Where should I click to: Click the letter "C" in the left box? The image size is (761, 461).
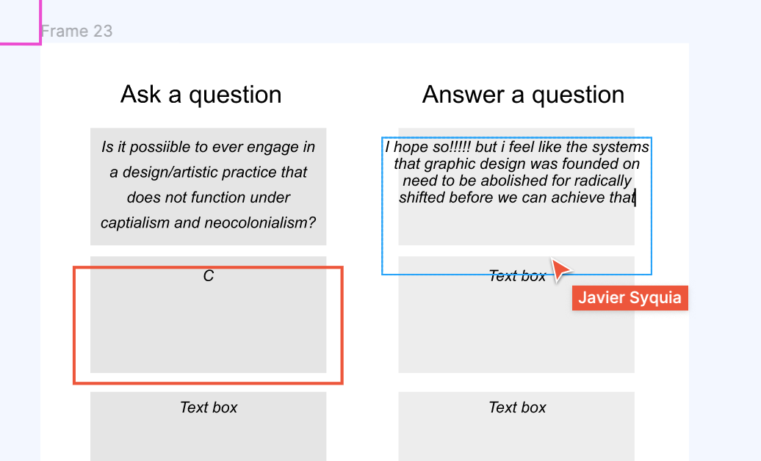pos(209,276)
